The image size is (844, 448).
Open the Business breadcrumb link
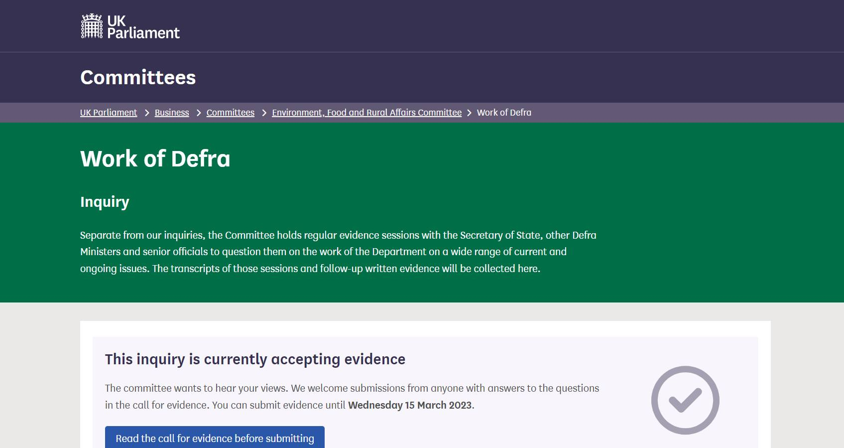[172, 113]
